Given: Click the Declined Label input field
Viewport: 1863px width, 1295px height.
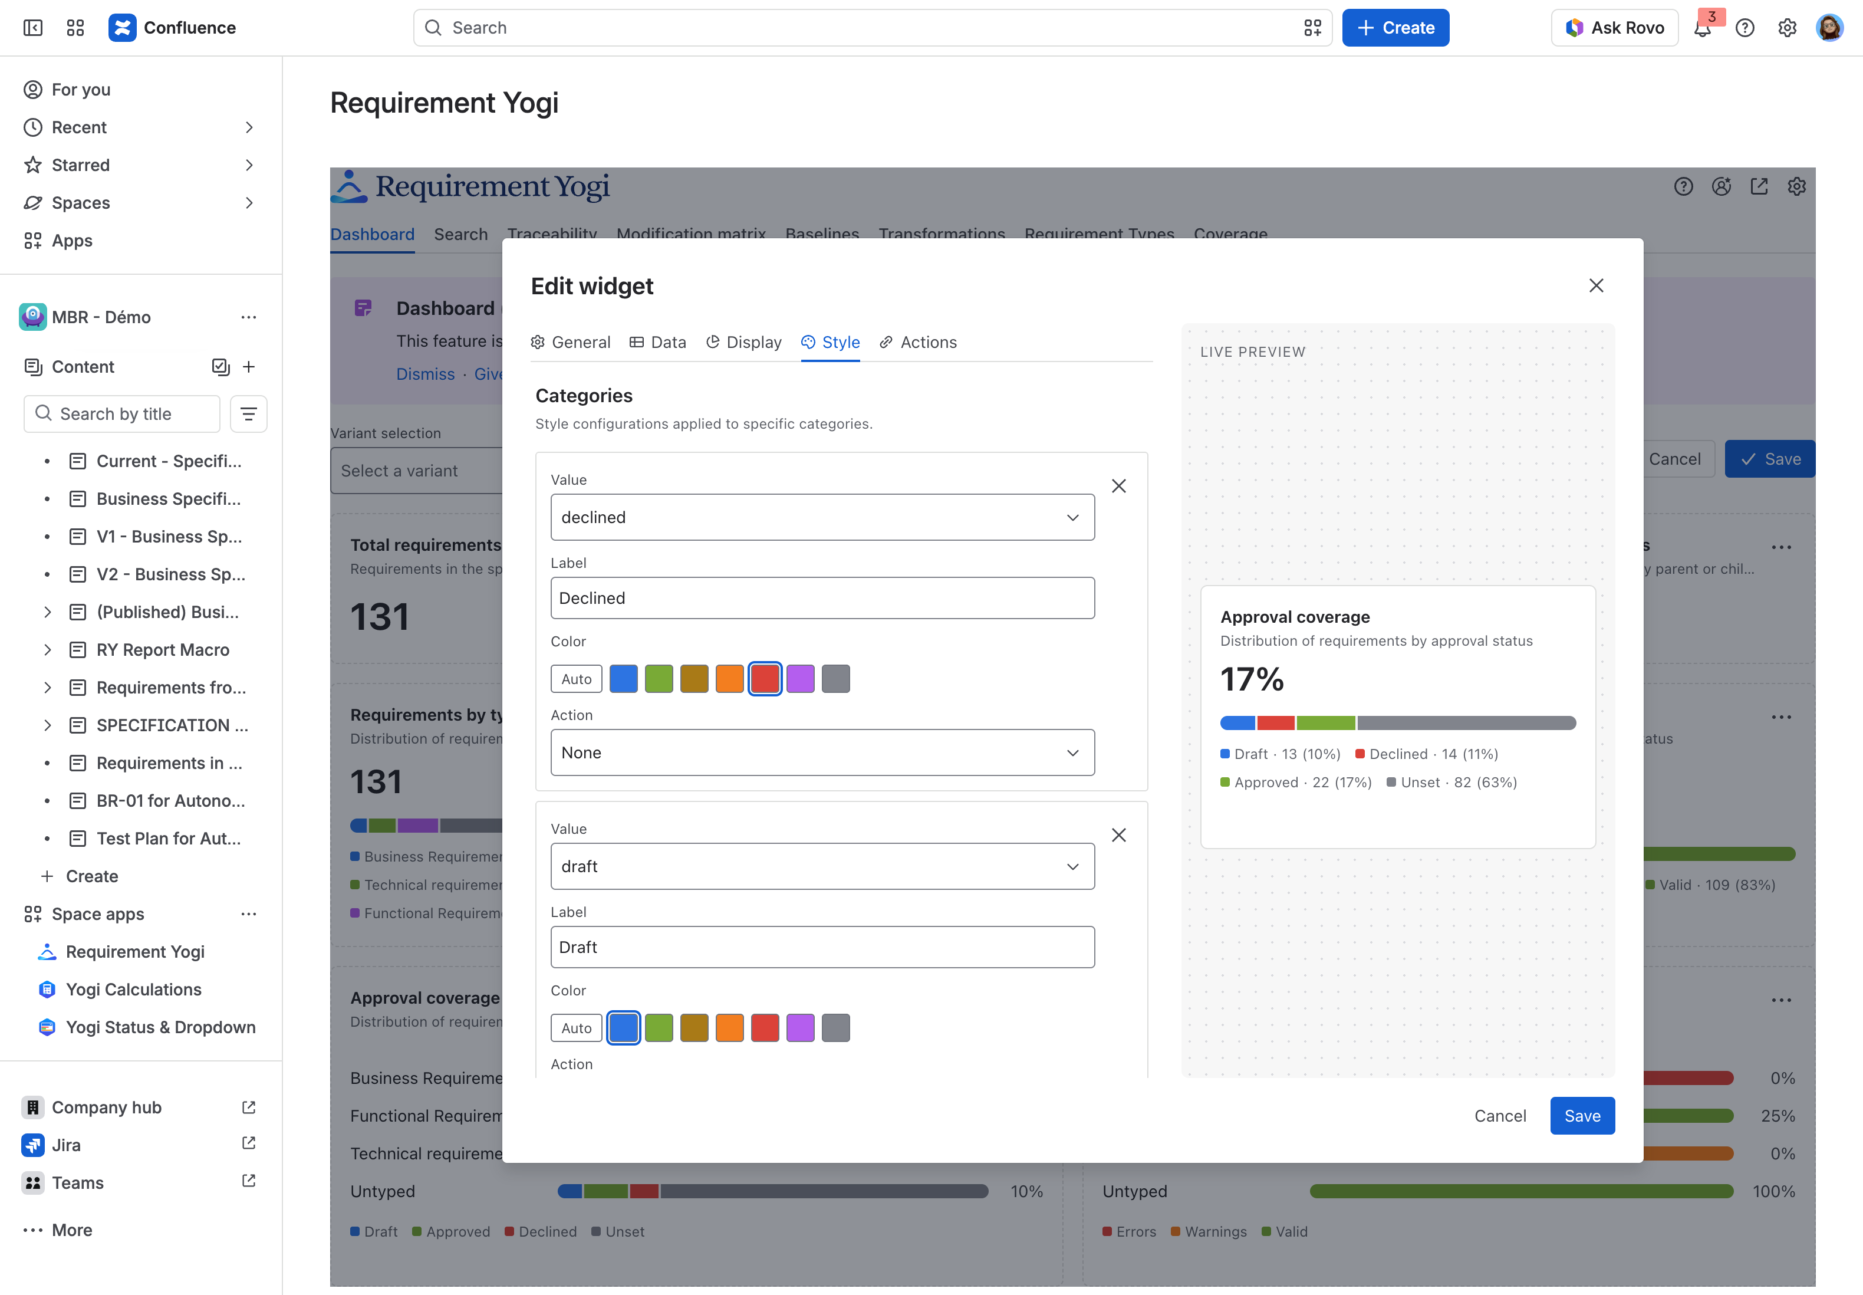Looking at the screenshot, I should [x=822, y=598].
